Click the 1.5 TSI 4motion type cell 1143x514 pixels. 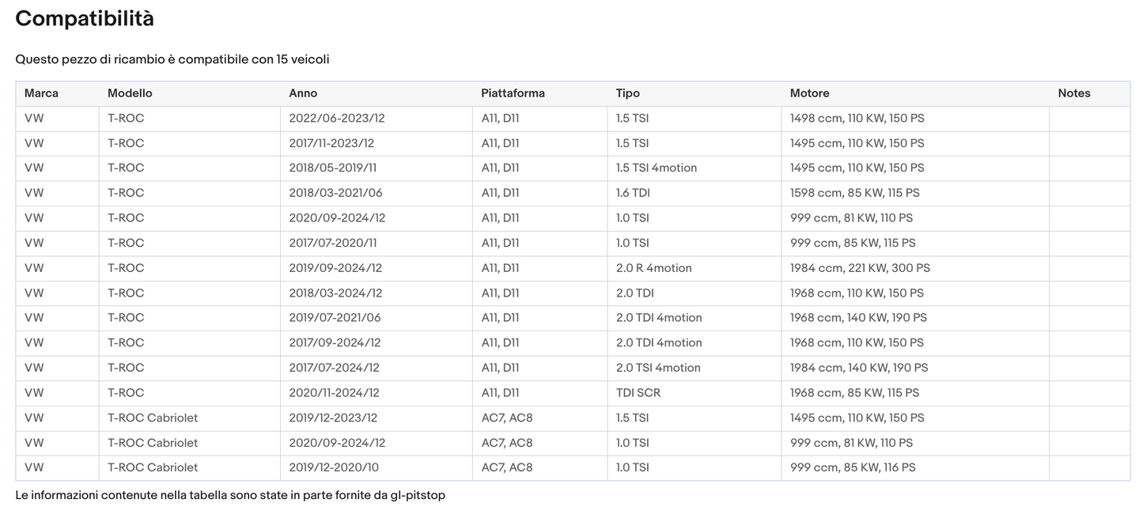tap(657, 168)
